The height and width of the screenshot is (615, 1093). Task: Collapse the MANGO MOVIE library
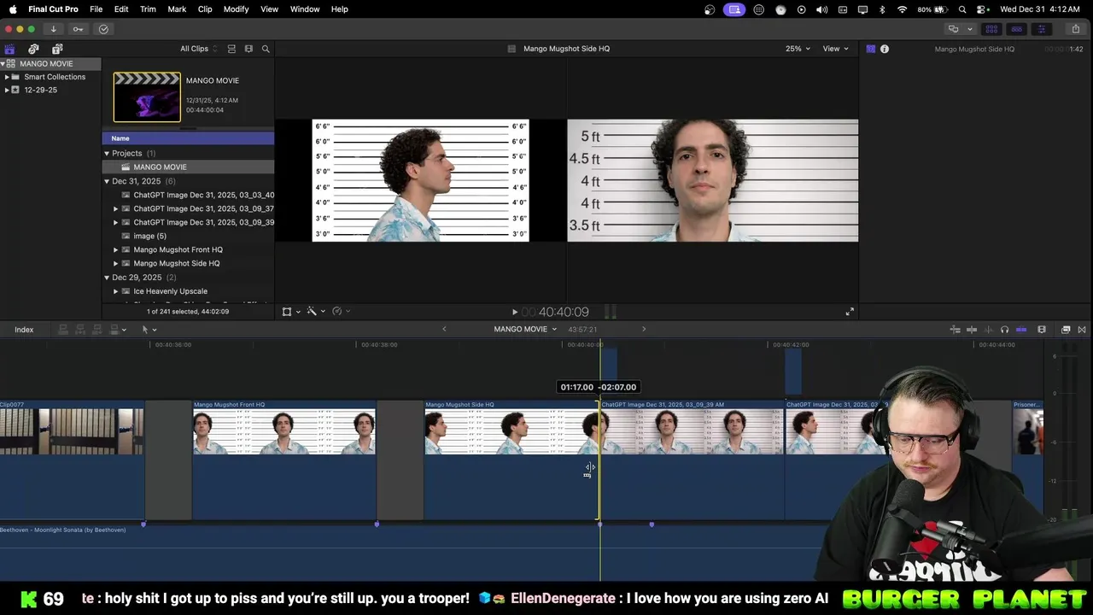[3, 64]
